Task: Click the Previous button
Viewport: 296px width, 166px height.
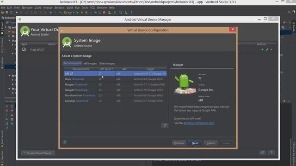Action: [x=179, y=143]
